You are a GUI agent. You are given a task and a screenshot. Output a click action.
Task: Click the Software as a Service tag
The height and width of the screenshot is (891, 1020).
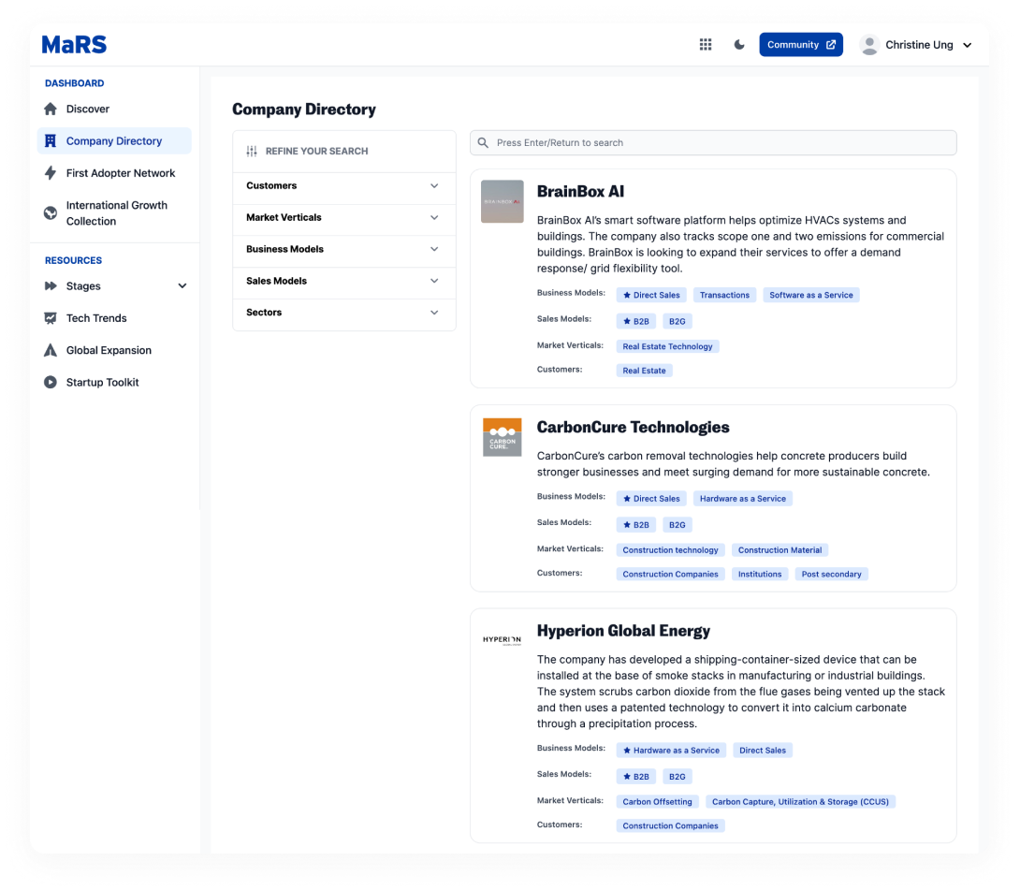pos(810,295)
